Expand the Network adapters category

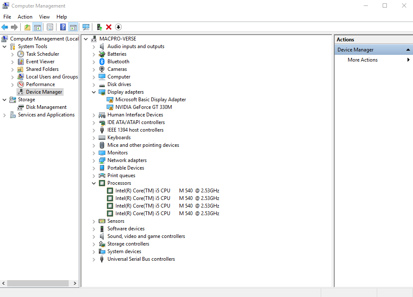(94, 160)
